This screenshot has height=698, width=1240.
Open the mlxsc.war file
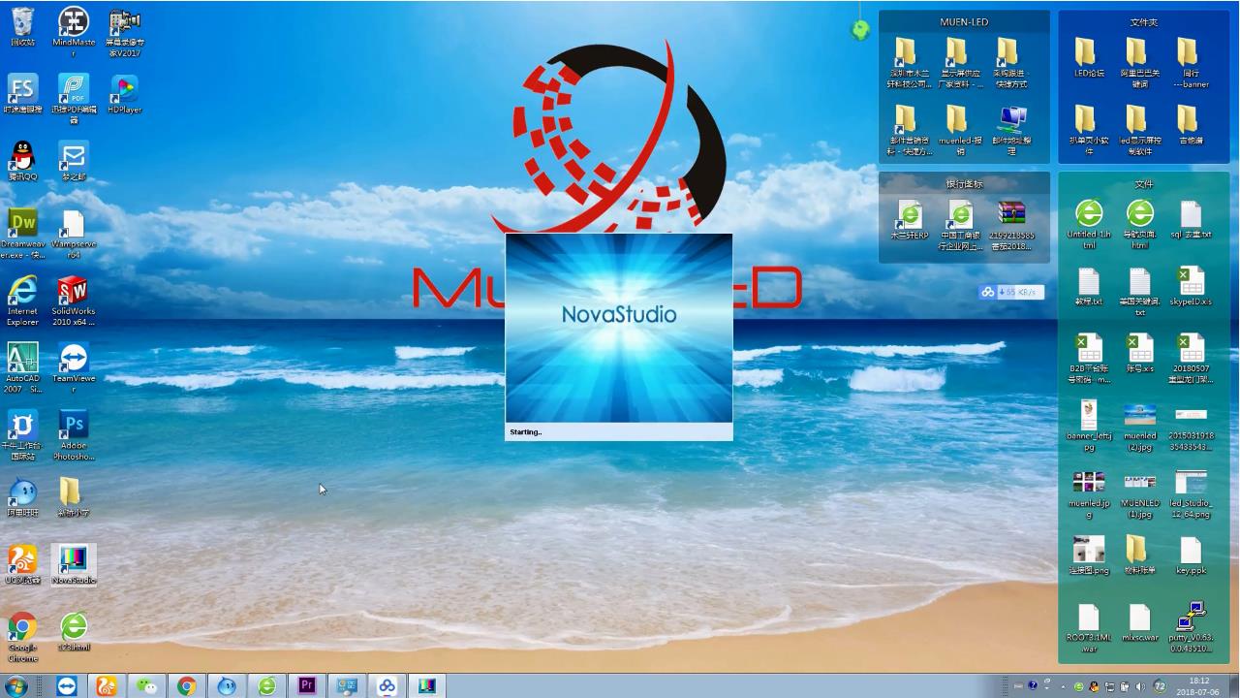pos(1140,622)
